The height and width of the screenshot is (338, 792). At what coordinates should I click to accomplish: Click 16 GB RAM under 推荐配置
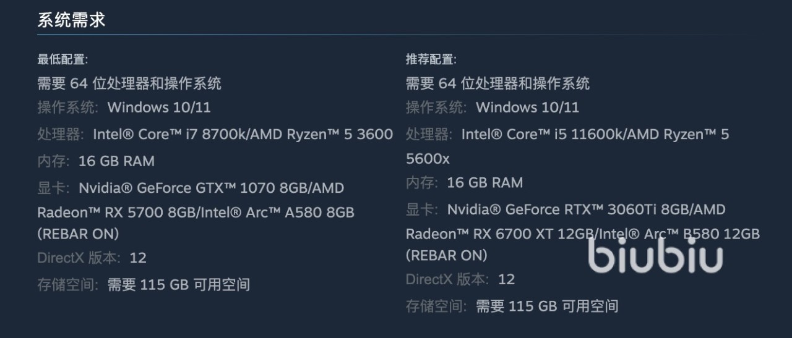(484, 183)
